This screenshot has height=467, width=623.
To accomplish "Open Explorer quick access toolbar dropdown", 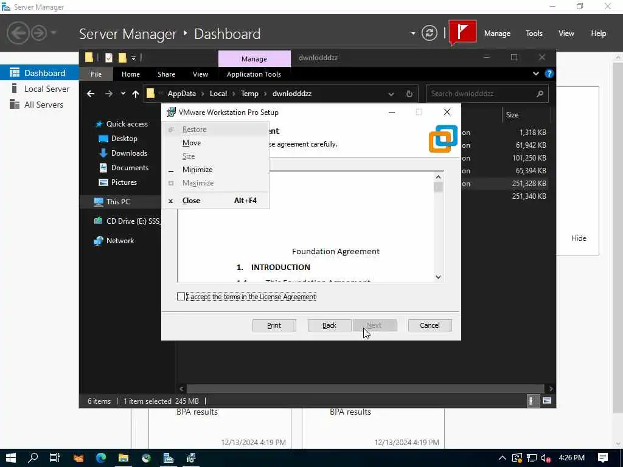I will pos(133,58).
